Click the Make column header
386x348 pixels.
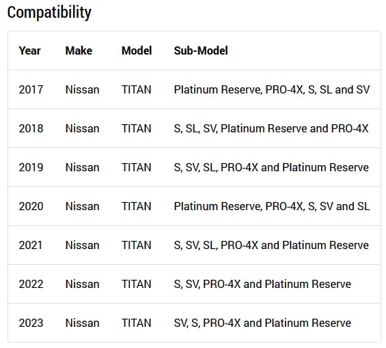point(79,50)
